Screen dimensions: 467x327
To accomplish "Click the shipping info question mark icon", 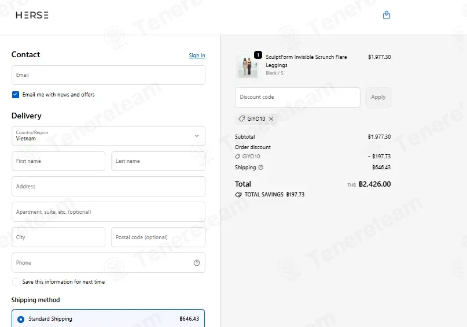I will [x=261, y=168].
